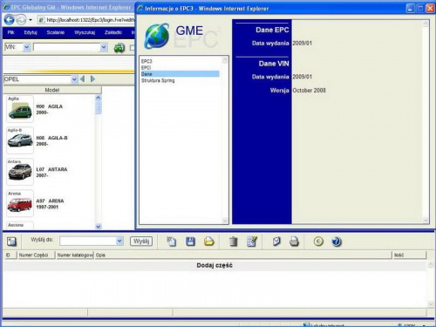Click the info list scrollbar down arrow
Viewport: 436px width, 327px height.
tap(225, 221)
